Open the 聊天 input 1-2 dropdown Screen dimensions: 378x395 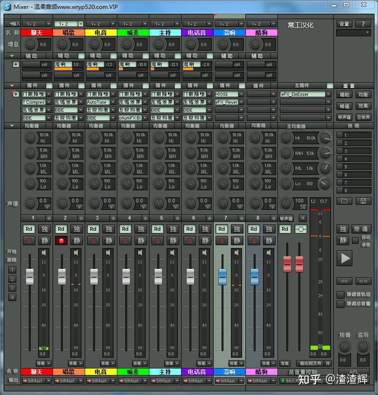coord(48,24)
